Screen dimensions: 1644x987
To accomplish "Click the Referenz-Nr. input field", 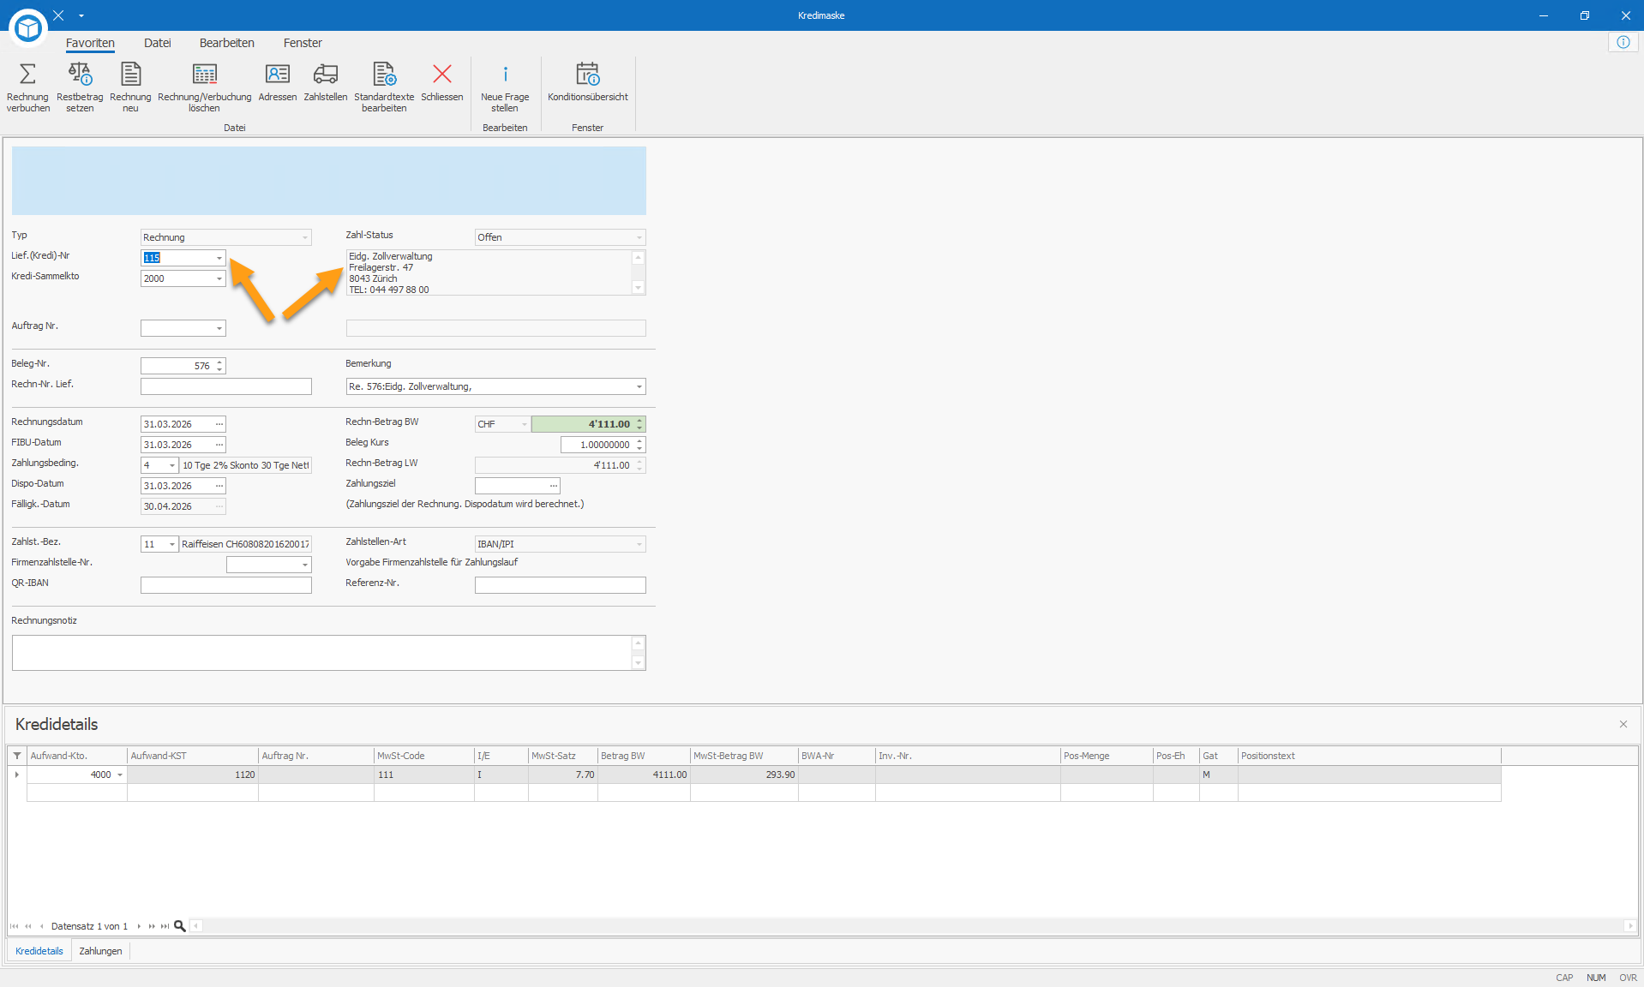I will pos(561,585).
